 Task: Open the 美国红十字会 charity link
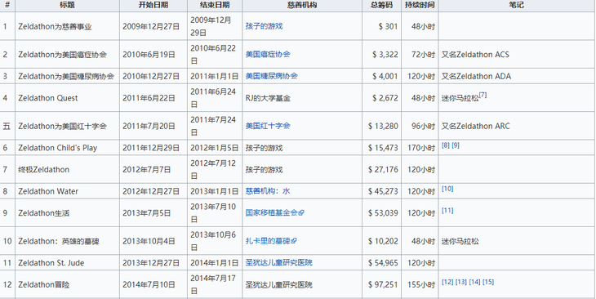[268, 126]
